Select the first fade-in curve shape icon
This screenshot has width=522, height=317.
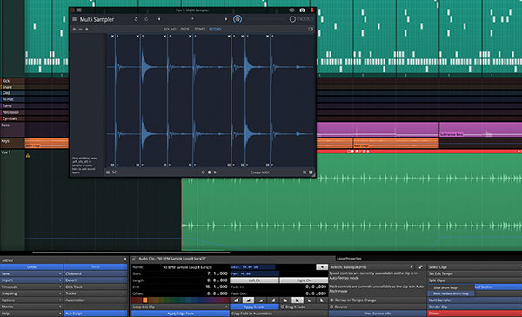pyautogui.click(x=236, y=300)
